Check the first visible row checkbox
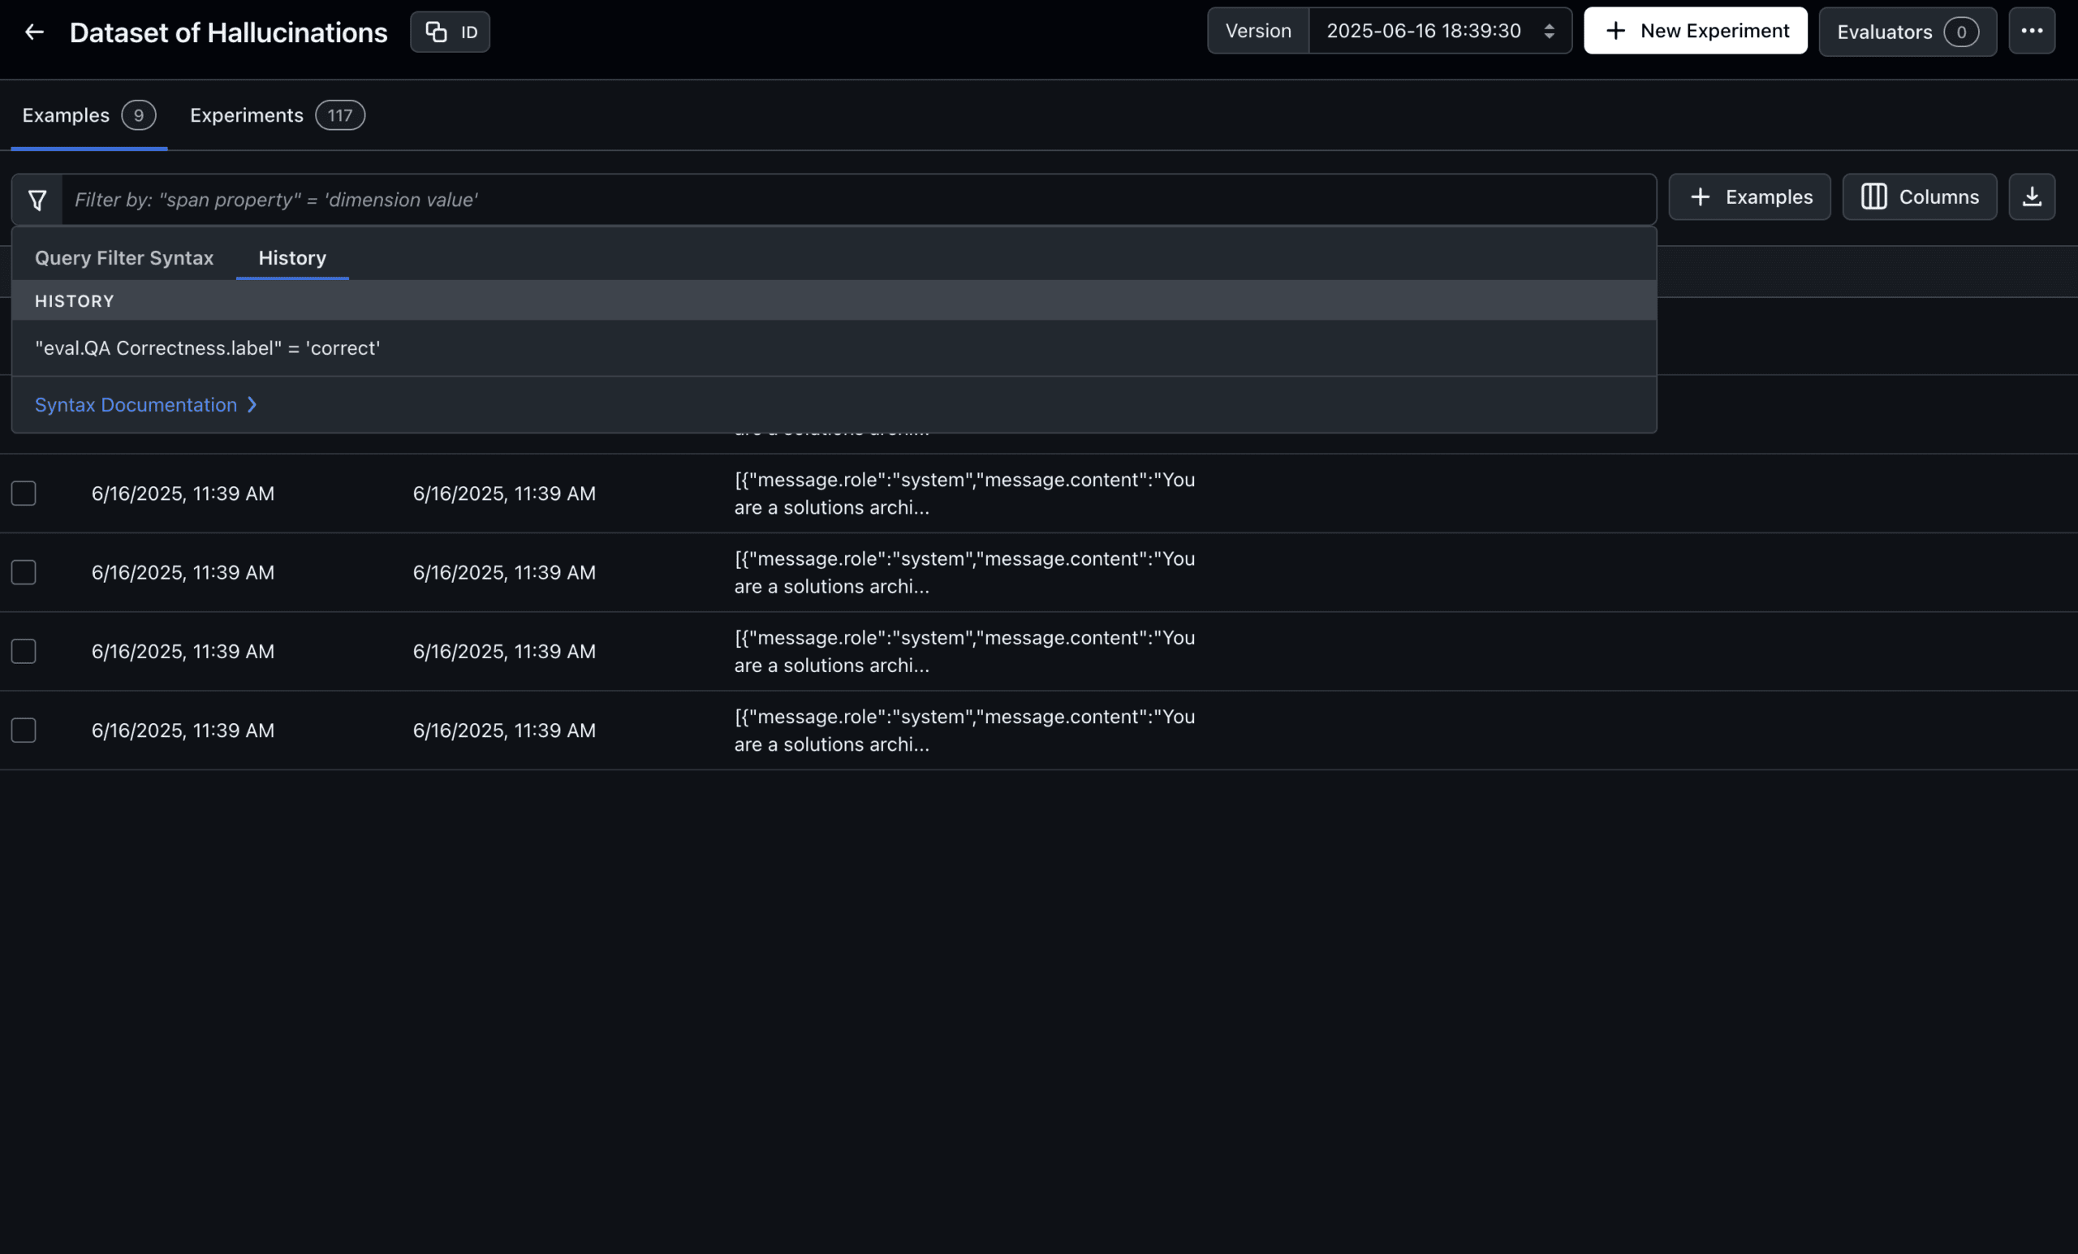The image size is (2078, 1254). pos(24,493)
